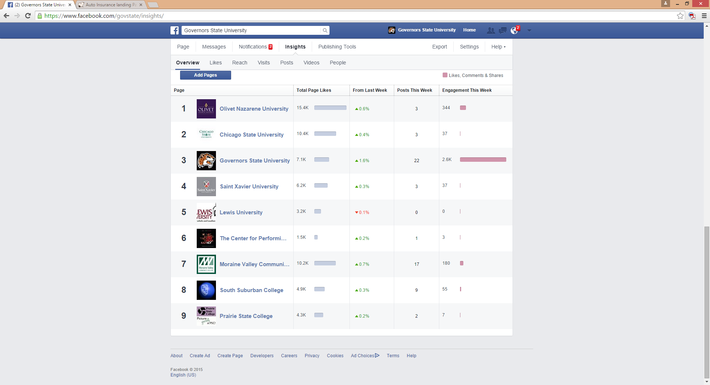710x385 pixels.
Task: Click Create Ad footer link
Action: click(x=200, y=356)
